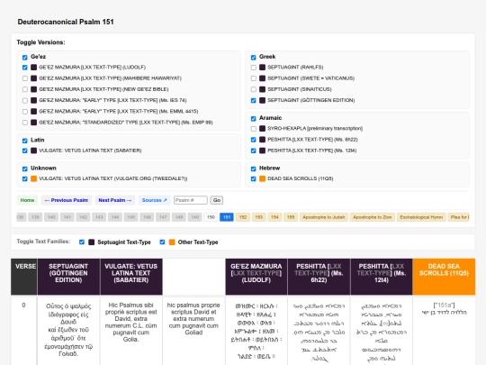The width and height of the screenshot is (486, 365).
Task: Uncheck Septuagint (Göttingen Edition) version
Action: pos(253,101)
